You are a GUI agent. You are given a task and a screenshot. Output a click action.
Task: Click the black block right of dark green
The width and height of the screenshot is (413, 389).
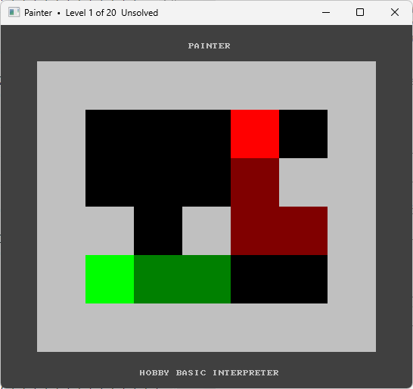click(279, 279)
